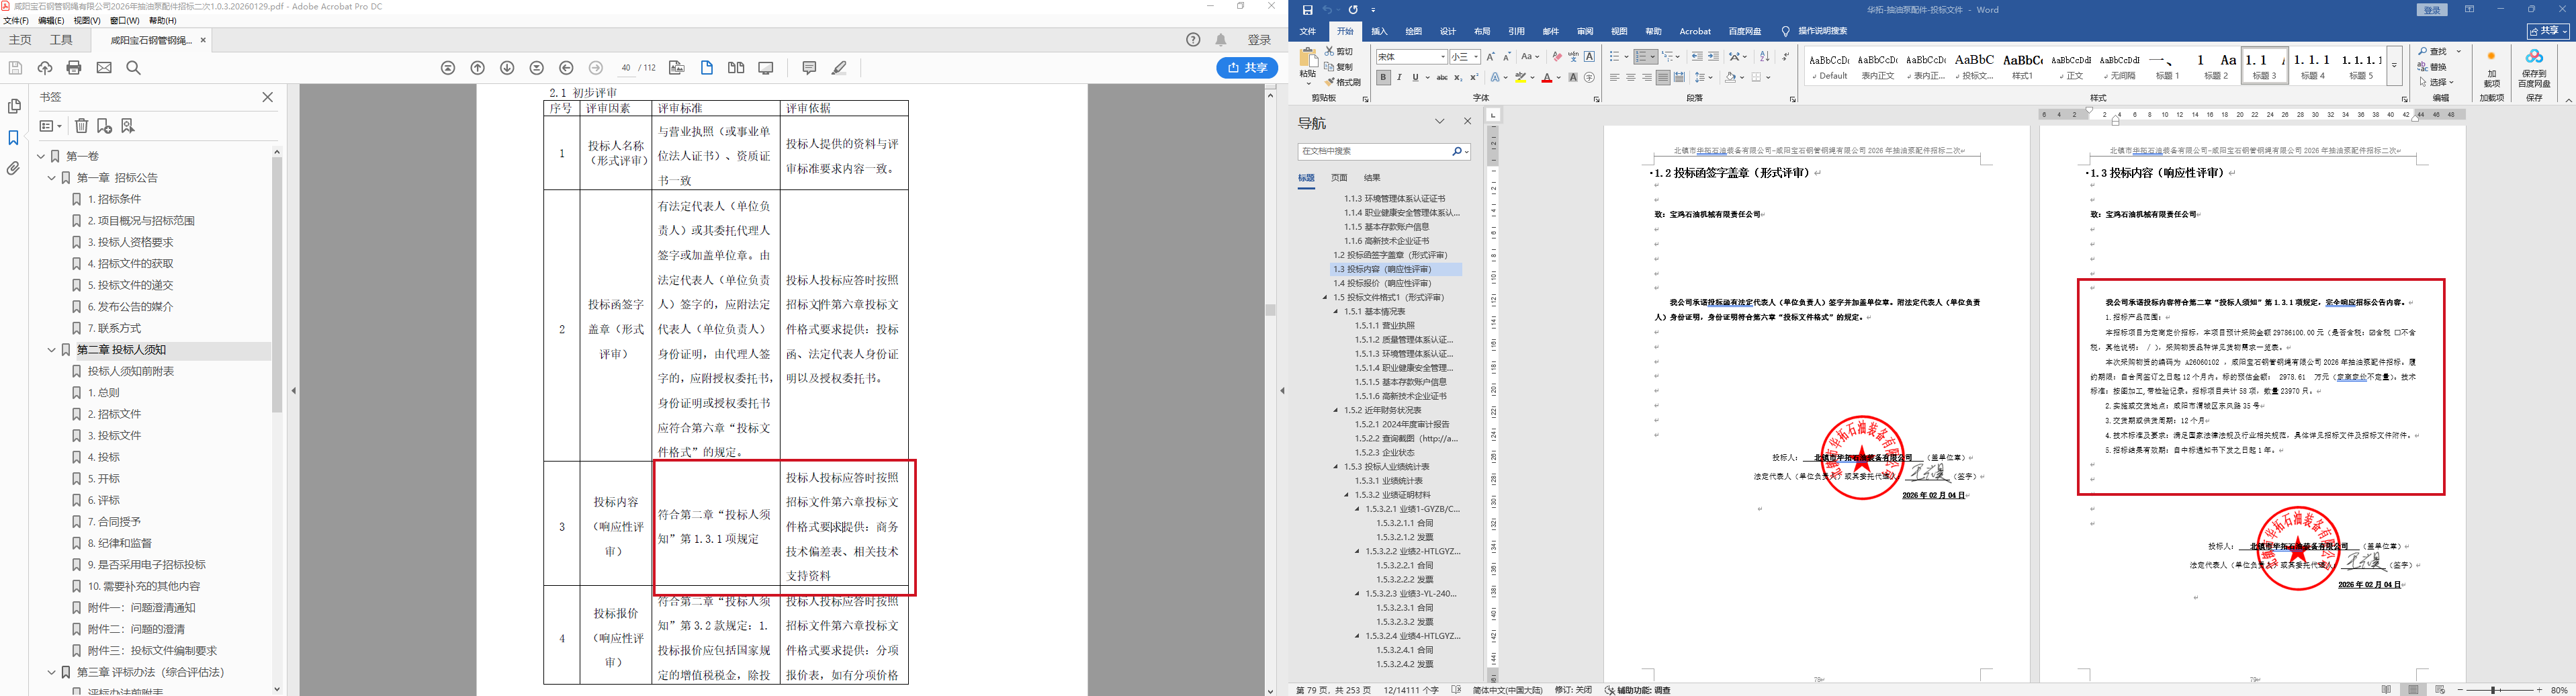2576x696 pixels.
Task: Open Acrobat notifications bell
Action: (1221, 40)
